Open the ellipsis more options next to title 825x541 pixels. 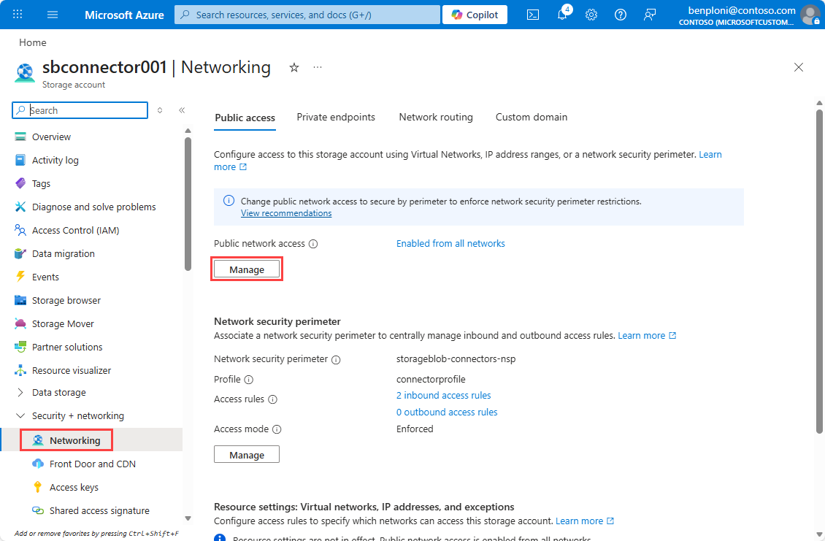point(318,67)
